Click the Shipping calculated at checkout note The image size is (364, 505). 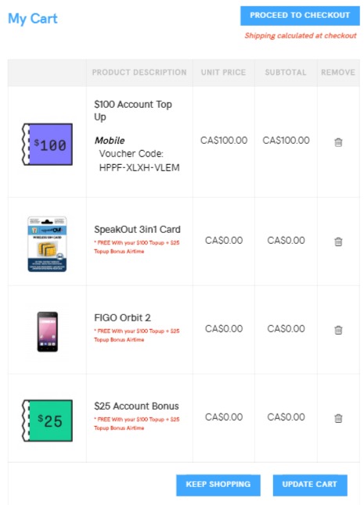[x=301, y=36]
